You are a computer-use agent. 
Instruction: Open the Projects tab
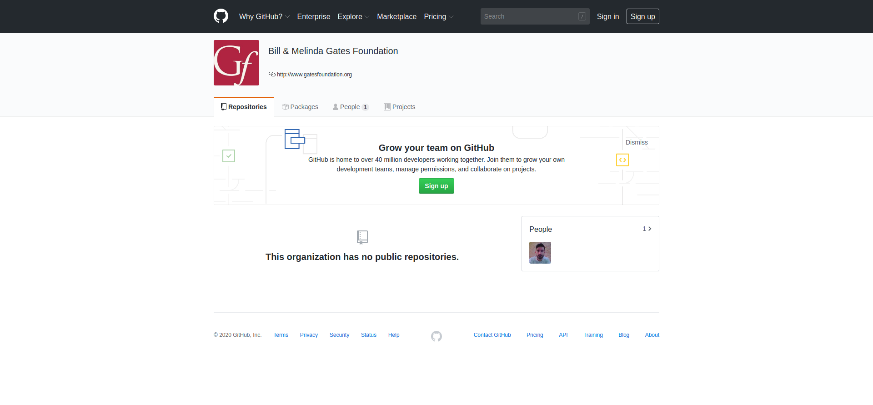[399, 107]
